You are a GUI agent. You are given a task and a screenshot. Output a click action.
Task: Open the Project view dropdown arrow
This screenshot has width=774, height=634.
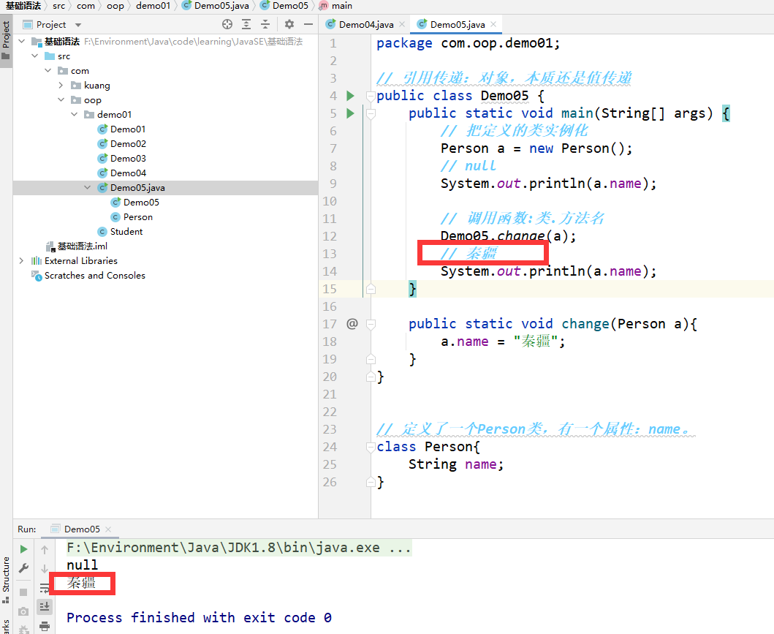[x=78, y=25]
